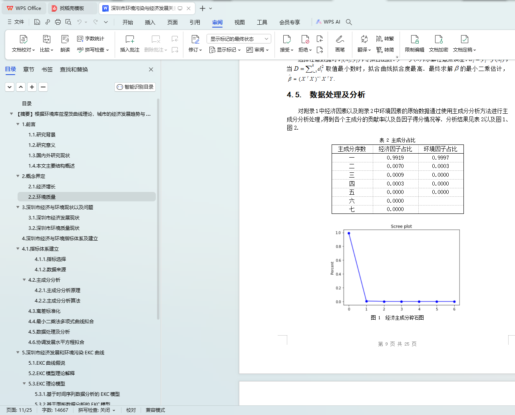Switch to the 视图 ribbon tab
This screenshot has width=515, height=415.
click(x=240, y=22)
